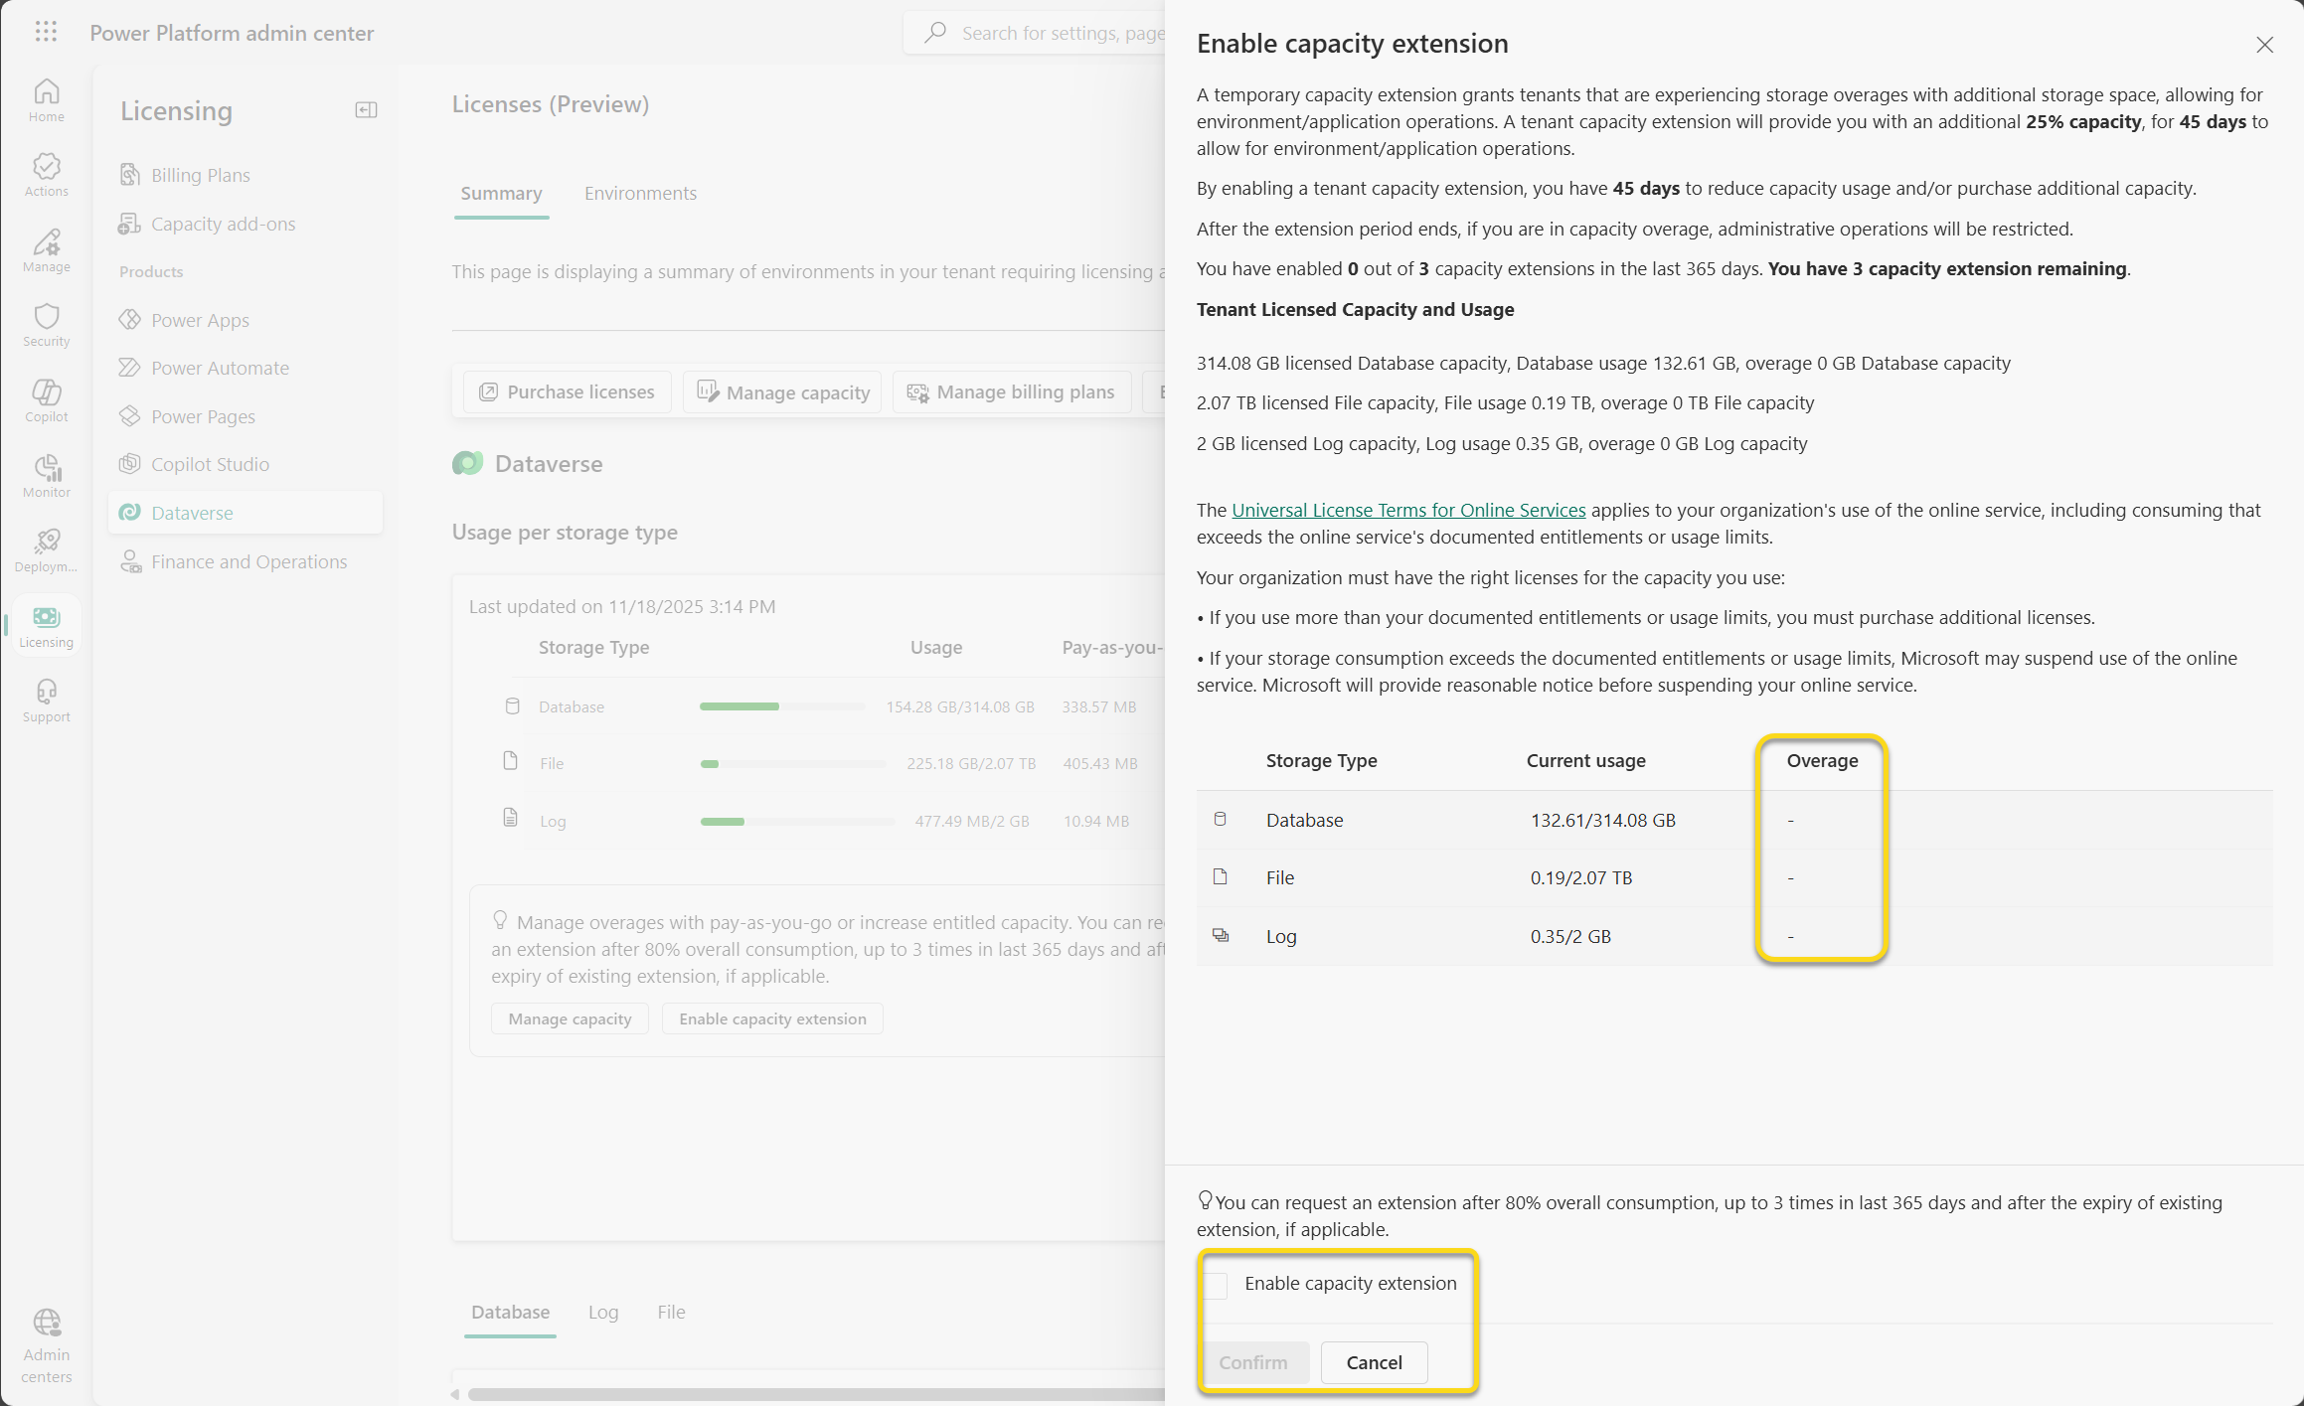Open the app launcher waffle icon
2304x1406 pixels.
click(x=46, y=32)
